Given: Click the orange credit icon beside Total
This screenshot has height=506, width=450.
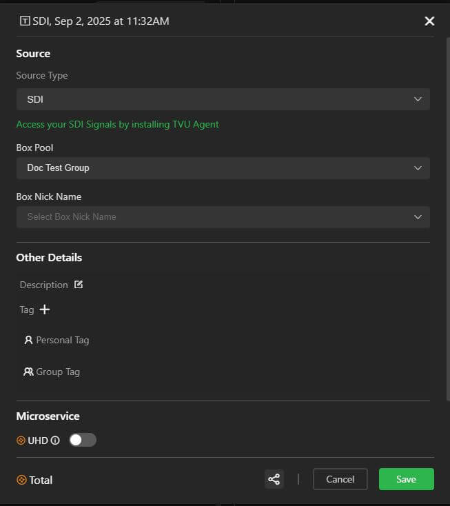Looking at the screenshot, I should point(21,480).
